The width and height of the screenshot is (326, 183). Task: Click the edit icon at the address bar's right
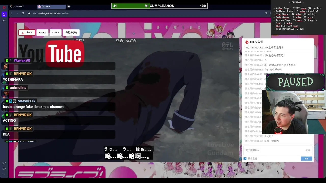(x=266, y=13)
